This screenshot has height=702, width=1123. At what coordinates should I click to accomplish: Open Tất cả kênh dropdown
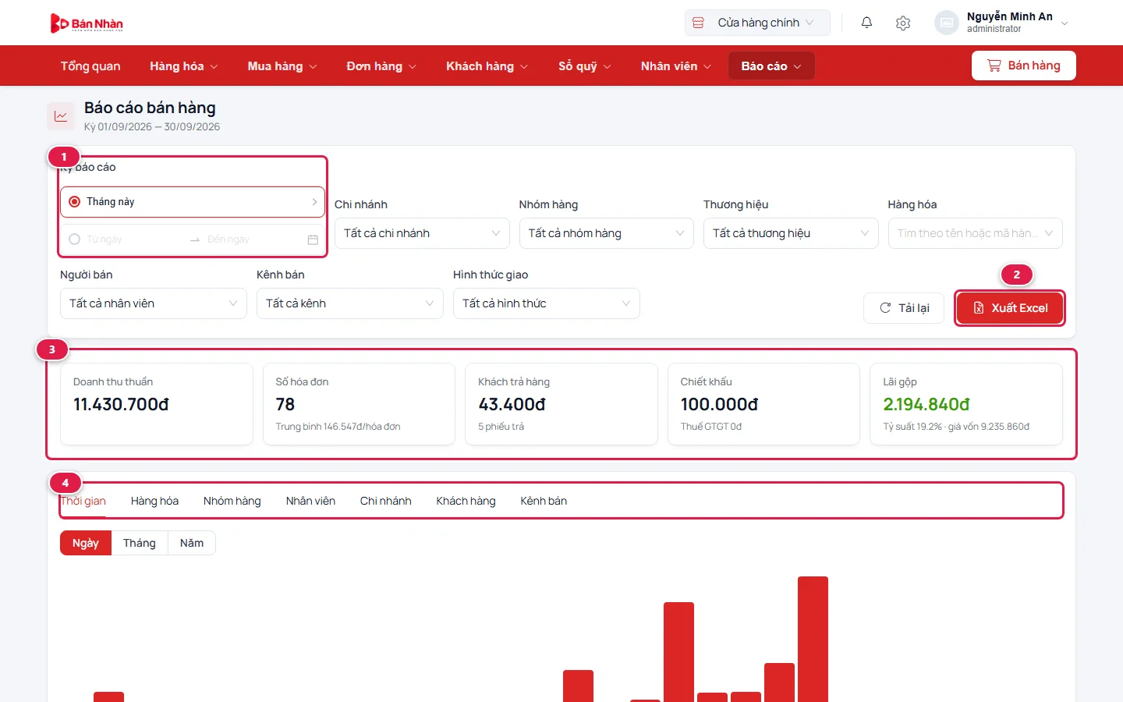[350, 303]
